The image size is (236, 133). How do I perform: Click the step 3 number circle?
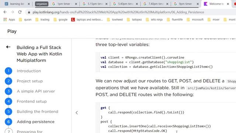tap(8, 91)
